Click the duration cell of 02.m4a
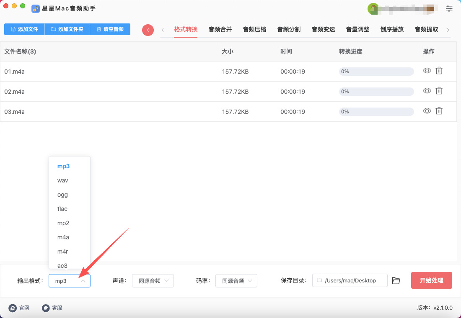 click(293, 92)
